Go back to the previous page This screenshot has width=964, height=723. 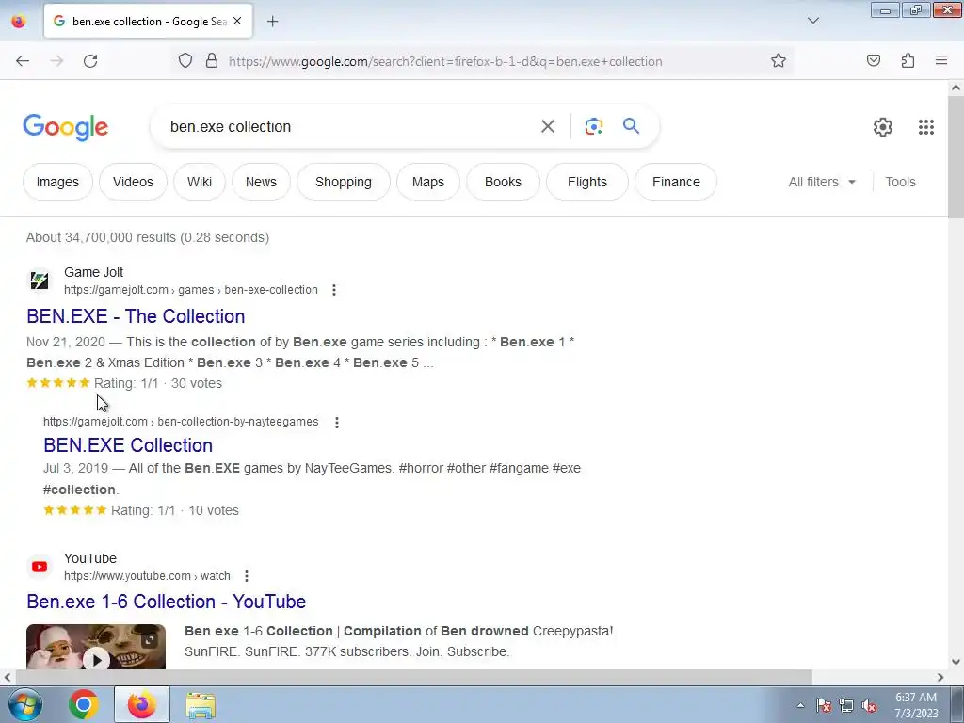23,61
